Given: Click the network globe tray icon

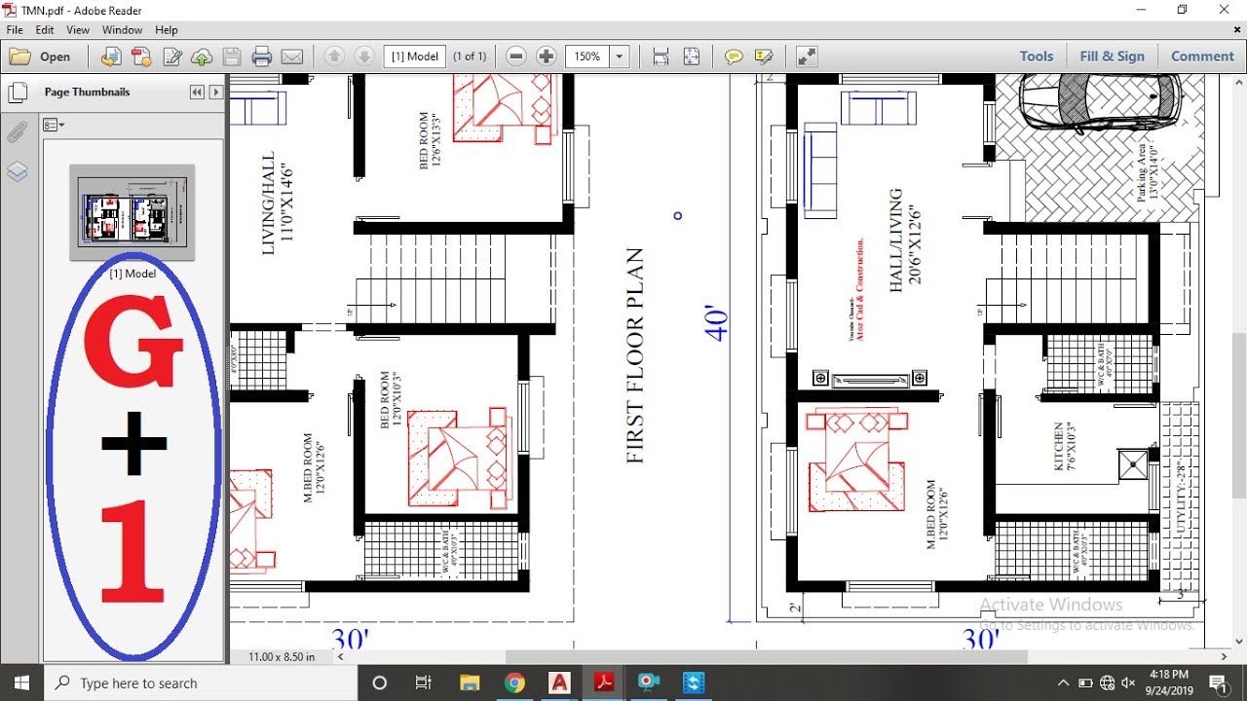Looking at the screenshot, I should coord(1108,683).
